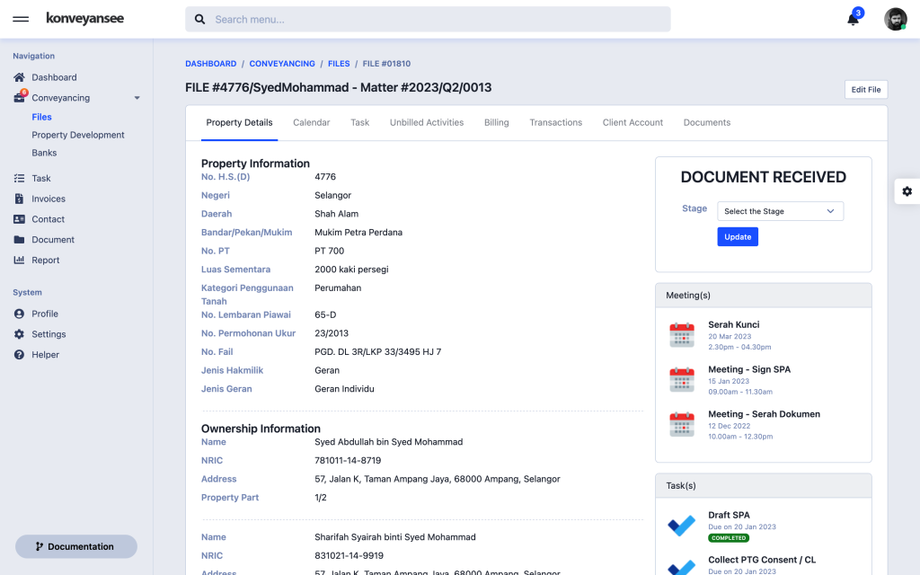The image size is (920, 575).
Task: Open the Contact icon in sidebar
Action: coord(21,218)
